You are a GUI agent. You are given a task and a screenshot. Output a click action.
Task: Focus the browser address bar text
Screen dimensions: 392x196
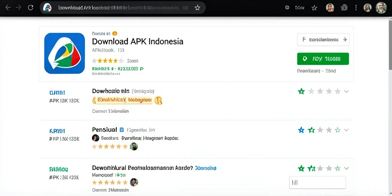(x=123, y=8)
